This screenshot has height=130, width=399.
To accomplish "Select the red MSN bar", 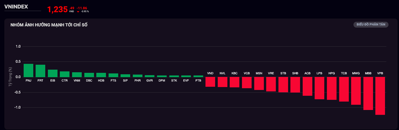I will (x=259, y=83).
